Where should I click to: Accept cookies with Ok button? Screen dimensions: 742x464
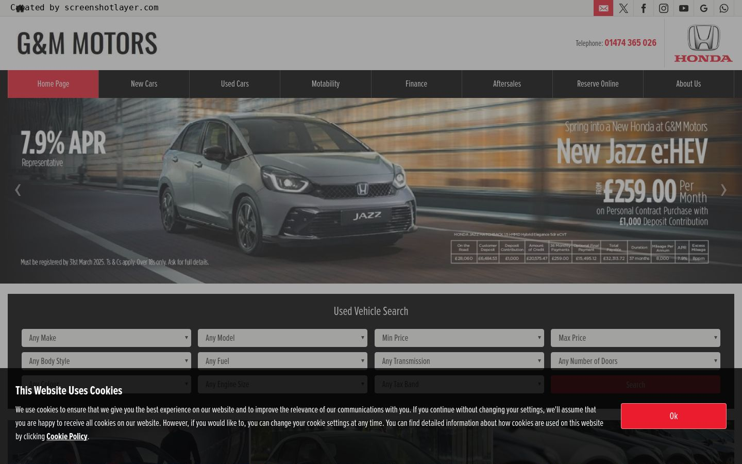coord(673,416)
